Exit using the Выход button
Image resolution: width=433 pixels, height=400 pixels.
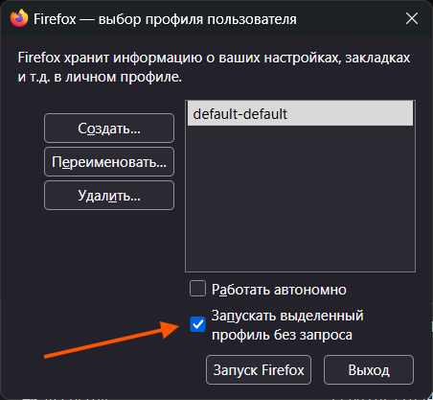(x=369, y=370)
